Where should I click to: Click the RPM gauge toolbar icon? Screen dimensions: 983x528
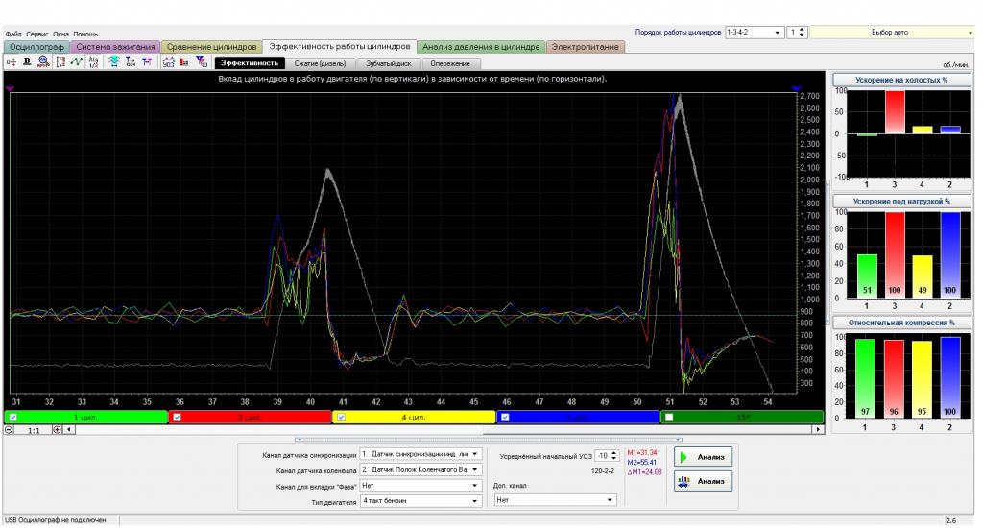point(43,62)
